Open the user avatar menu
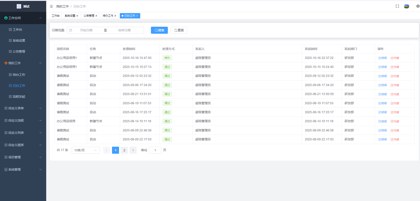Screen dimensions: 420x201 (406, 6)
